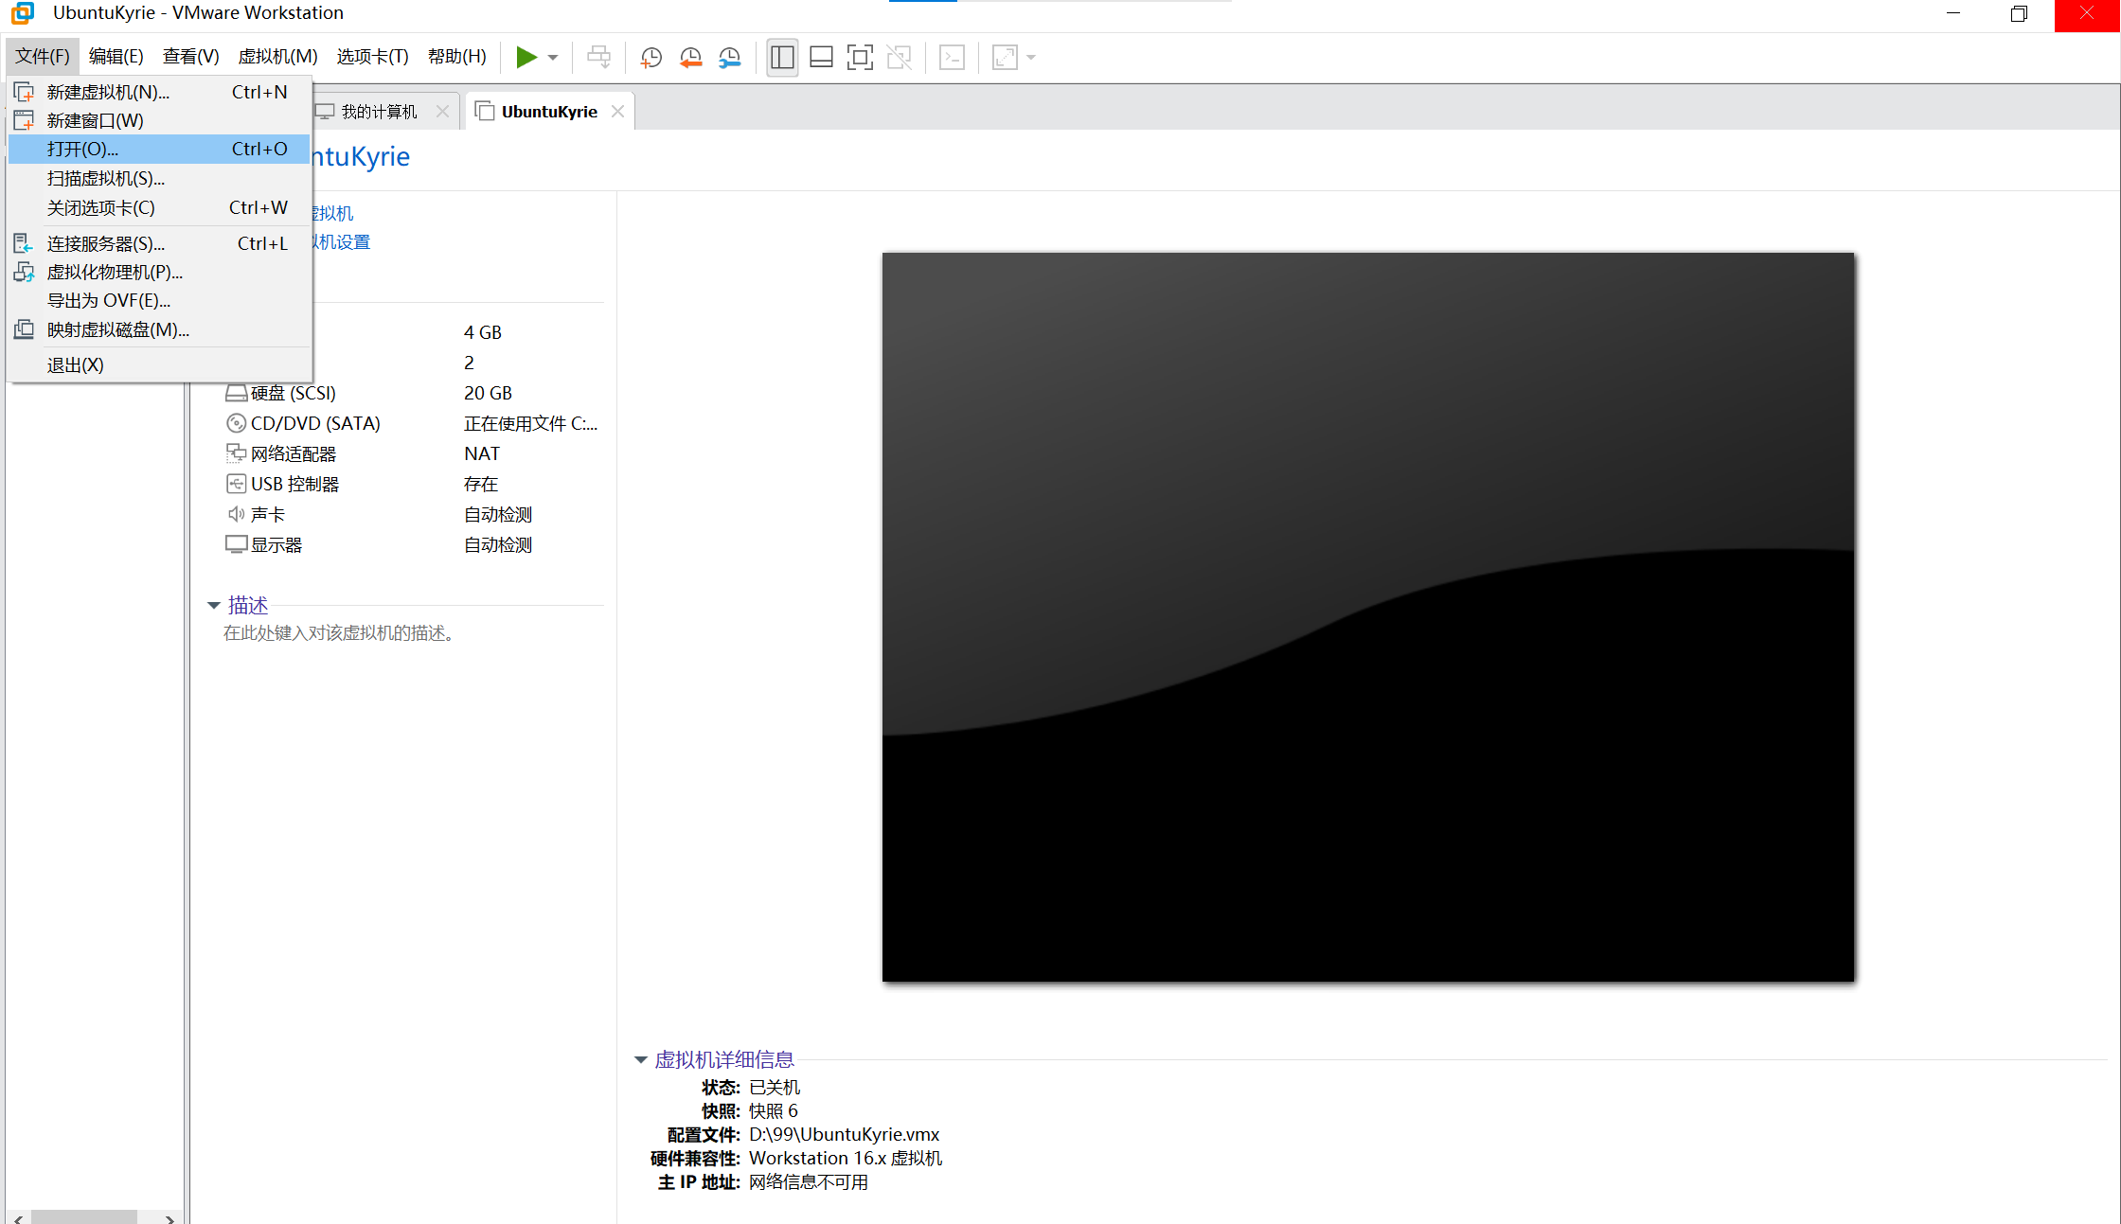Click the CD/DVD (SATA) device row

(x=413, y=423)
